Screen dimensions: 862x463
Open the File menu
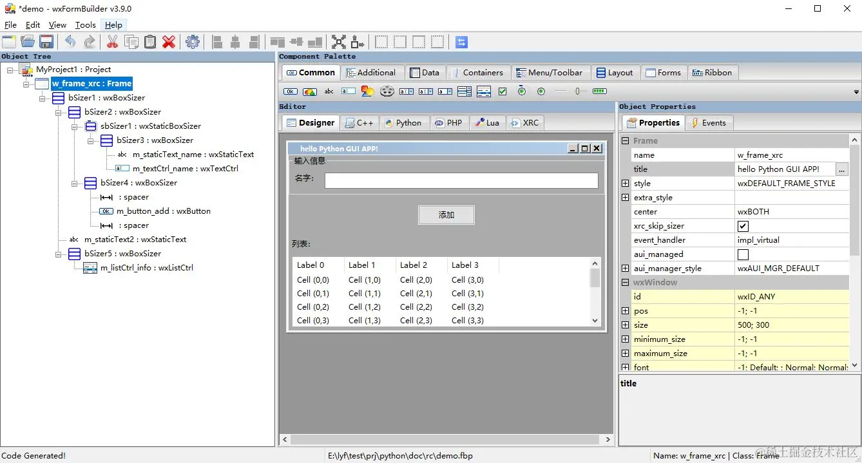tap(10, 25)
